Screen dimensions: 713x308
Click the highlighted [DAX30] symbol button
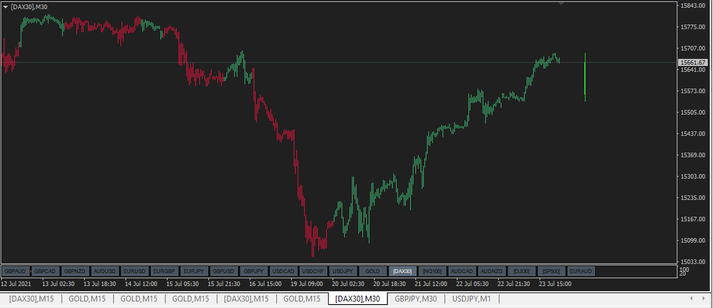[402, 271]
